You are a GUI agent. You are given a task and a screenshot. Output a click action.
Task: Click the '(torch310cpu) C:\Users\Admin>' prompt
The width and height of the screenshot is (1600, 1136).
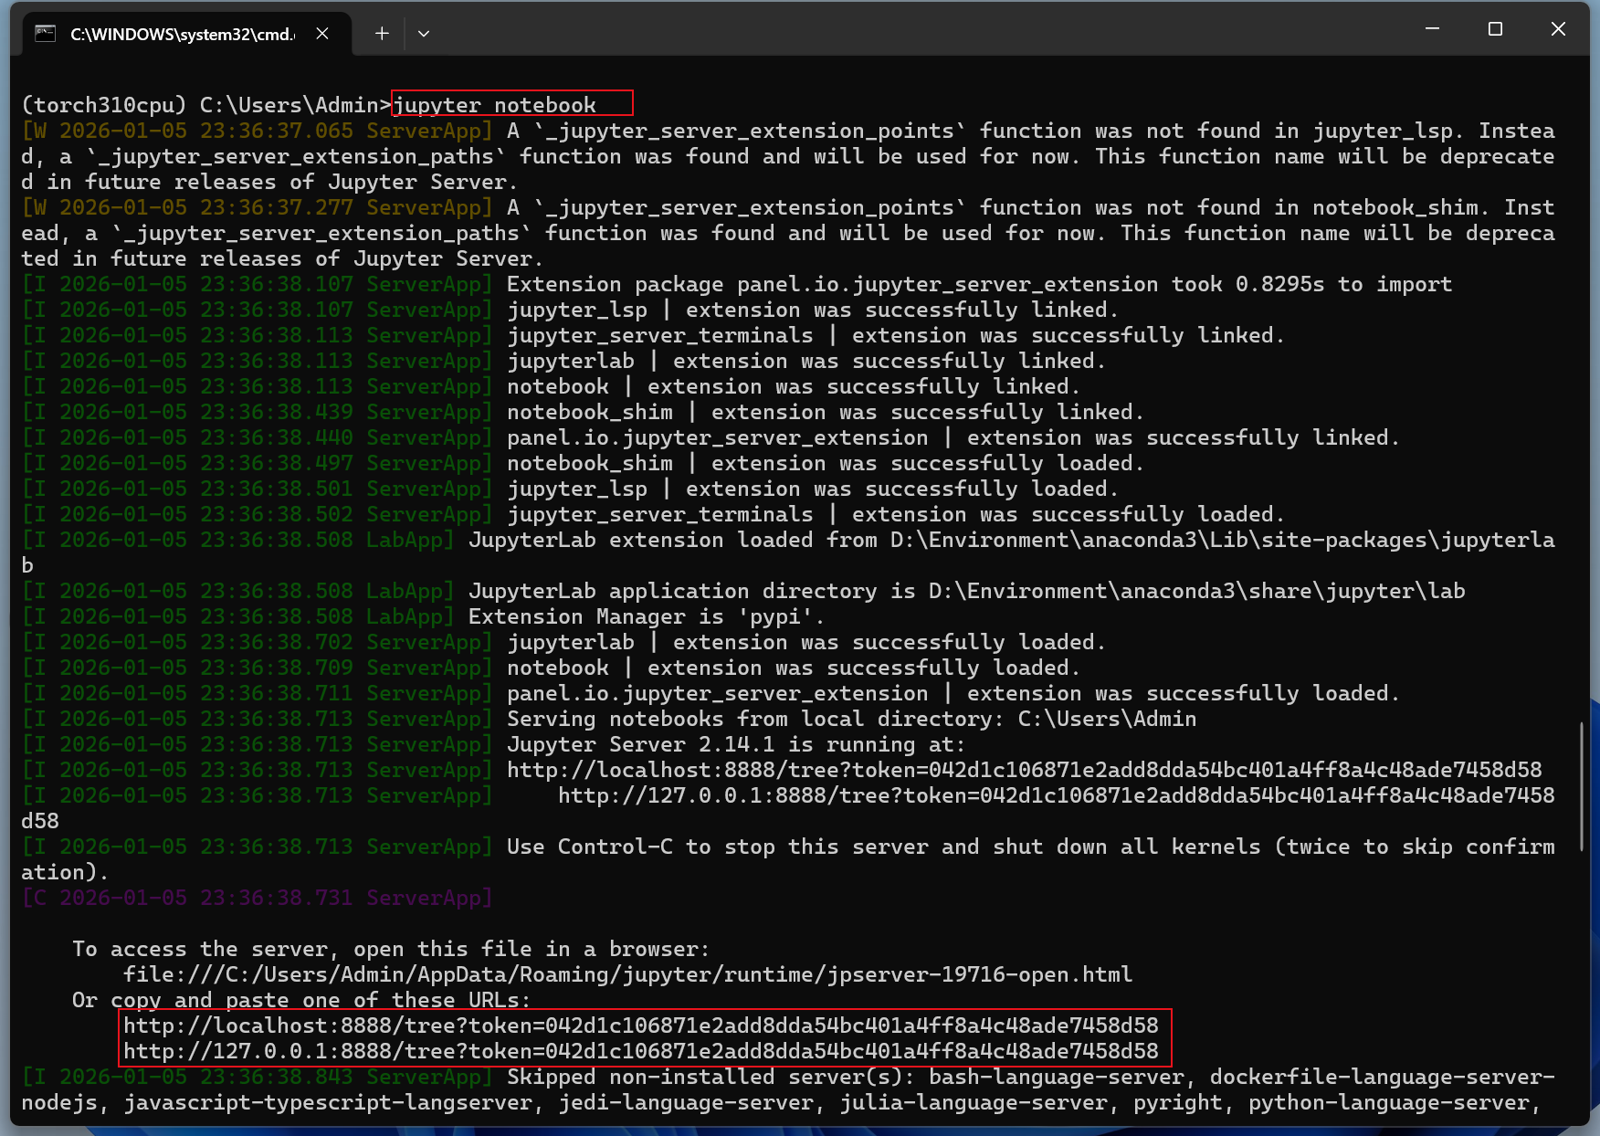click(206, 105)
